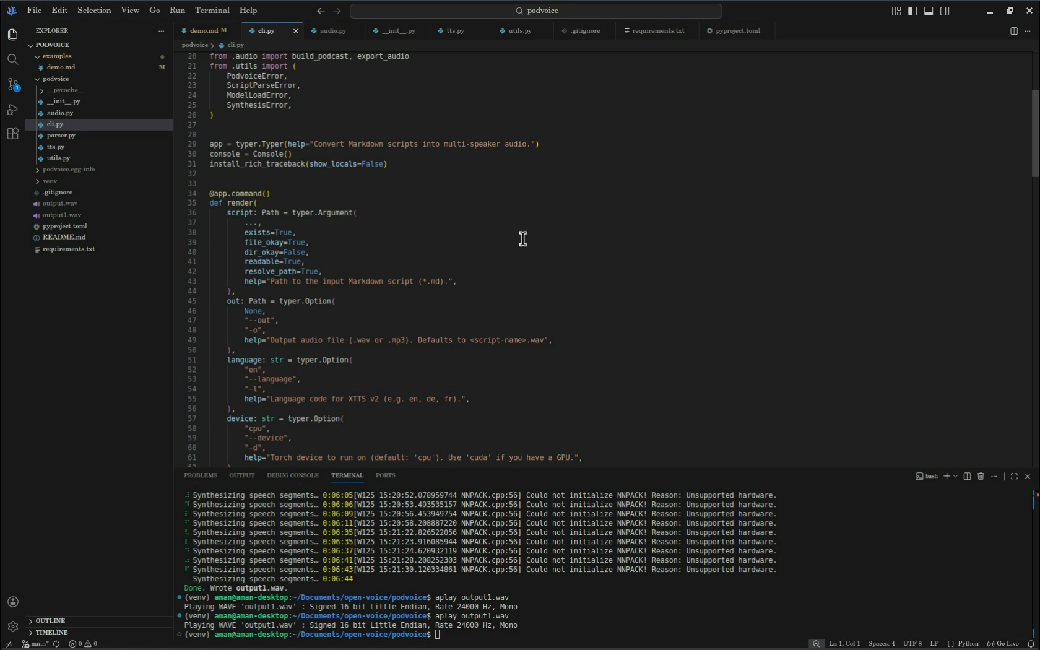The height and width of the screenshot is (650, 1040).
Task: Open the Source Control view
Action: [12, 85]
